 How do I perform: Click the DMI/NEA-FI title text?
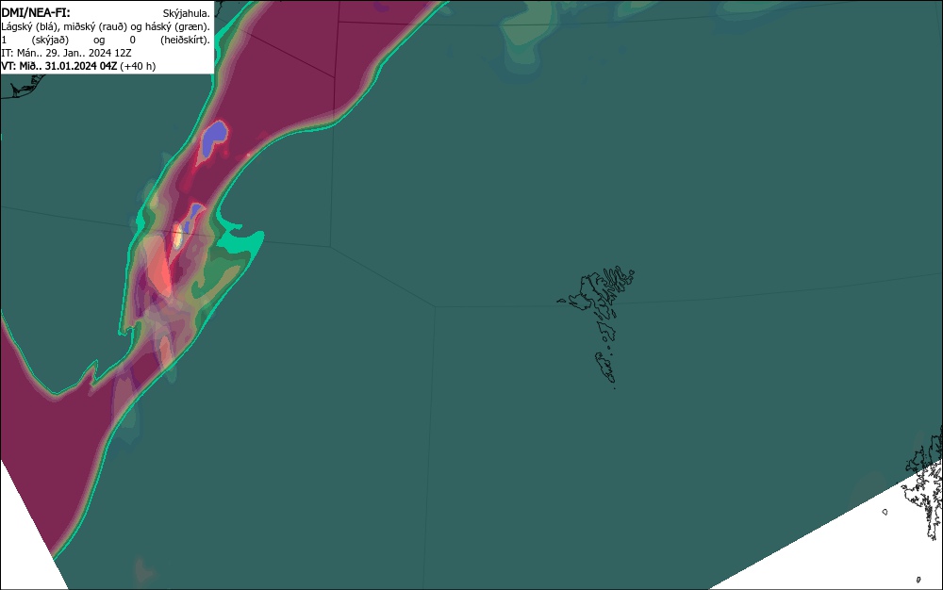tap(36, 12)
